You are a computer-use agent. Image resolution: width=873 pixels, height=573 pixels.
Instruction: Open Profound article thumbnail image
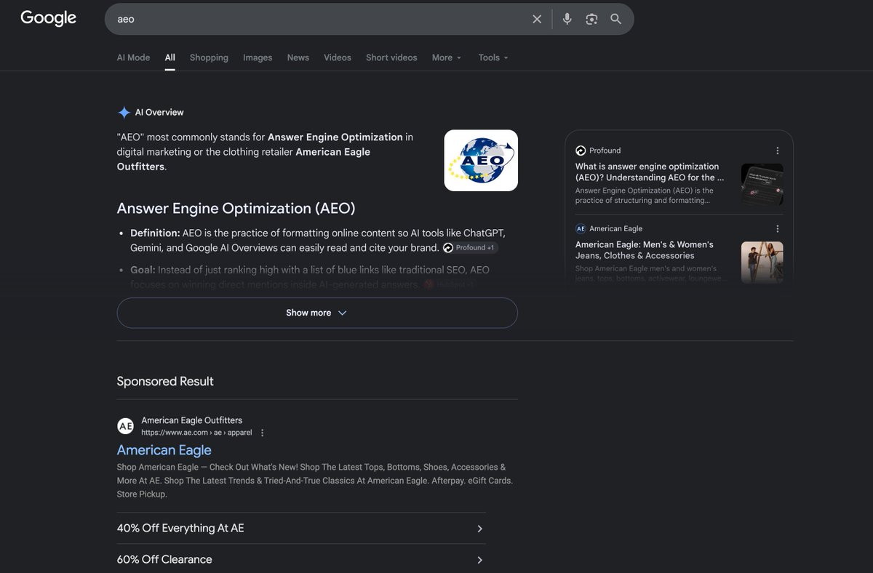point(762,185)
